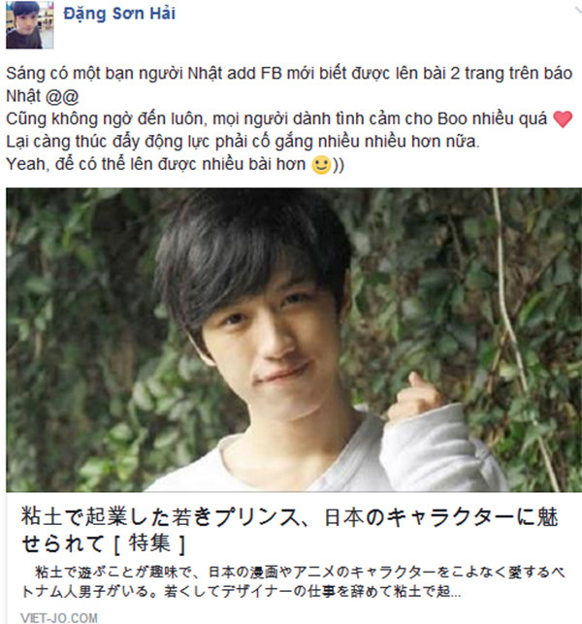582x624 pixels.
Task: Visit the VIET-JO.COM source link
Action: (59, 617)
